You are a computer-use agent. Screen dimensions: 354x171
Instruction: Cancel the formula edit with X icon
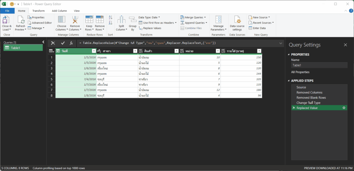53,43
